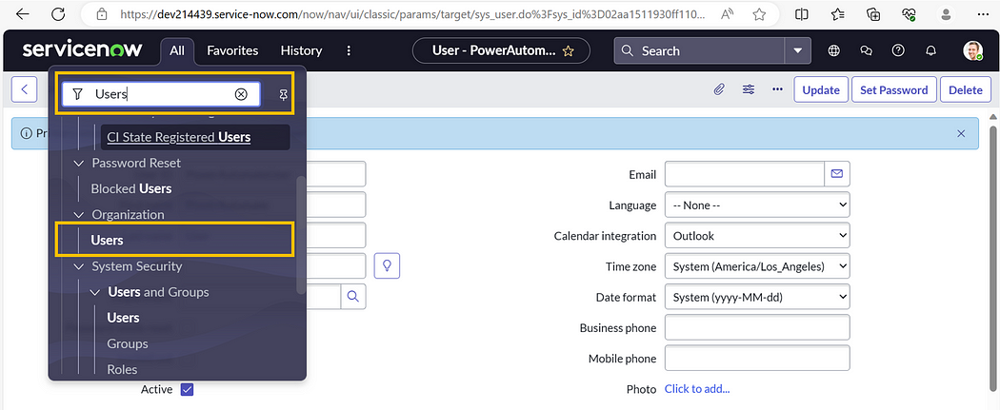
Task: Dismiss the blue info banner
Action: pyautogui.click(x=961, y=134)
